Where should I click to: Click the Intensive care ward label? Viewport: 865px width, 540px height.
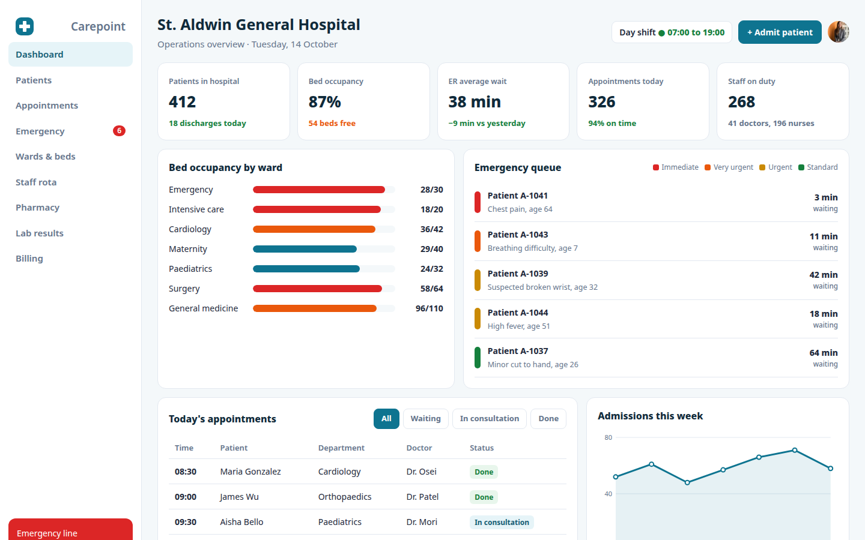[196, 209]
